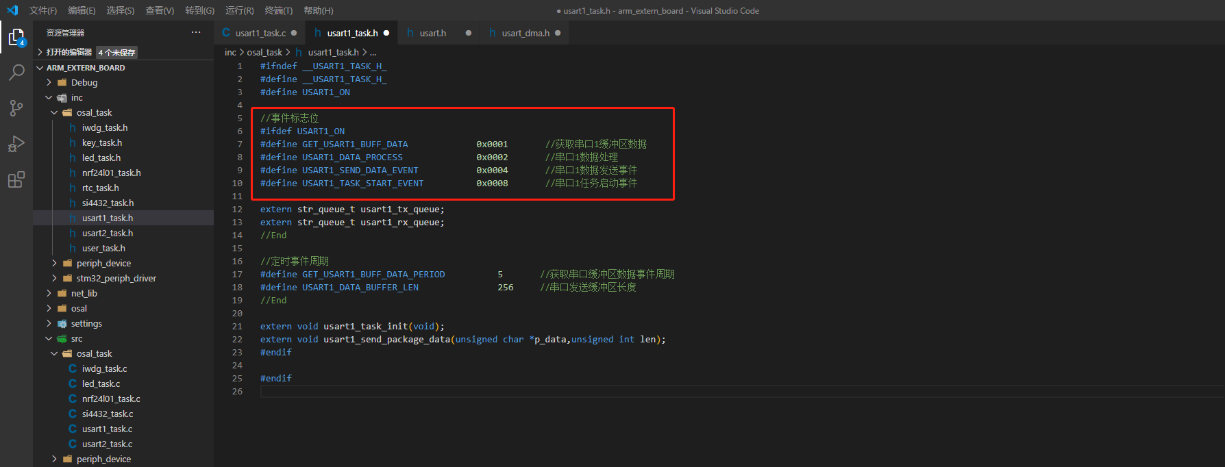Open the Search view icon
The height and width of the screenshot is (467, 1225).
point(16,72)
